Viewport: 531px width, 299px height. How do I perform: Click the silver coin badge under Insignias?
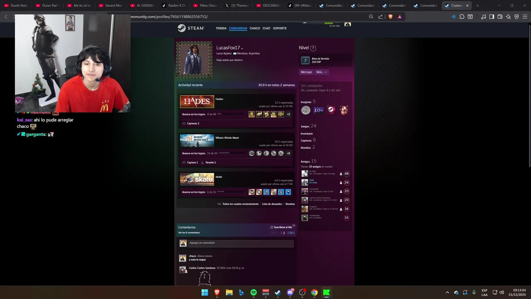pos(306,110)
